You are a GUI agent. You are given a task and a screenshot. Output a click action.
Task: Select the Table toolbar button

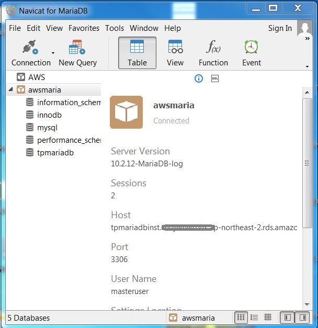tap(137, 53)
